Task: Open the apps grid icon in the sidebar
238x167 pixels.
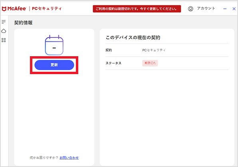Action: coord(4,40)
